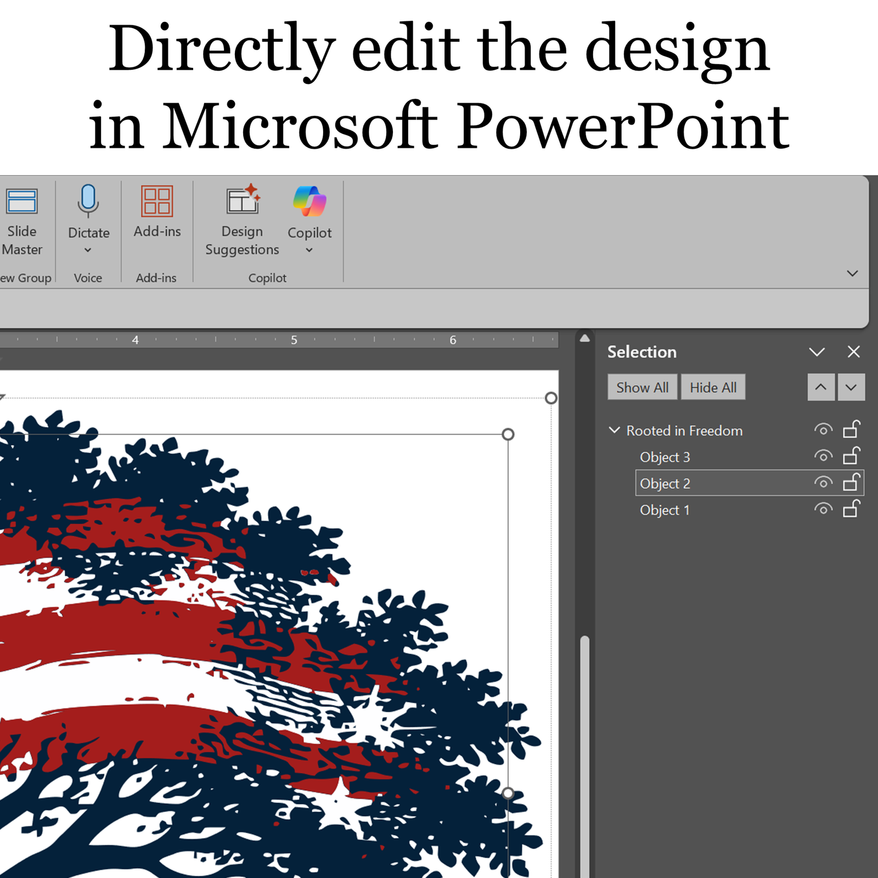Open the Slide Master view
Screen dimensions: 878x878
[x=22, y=221]
